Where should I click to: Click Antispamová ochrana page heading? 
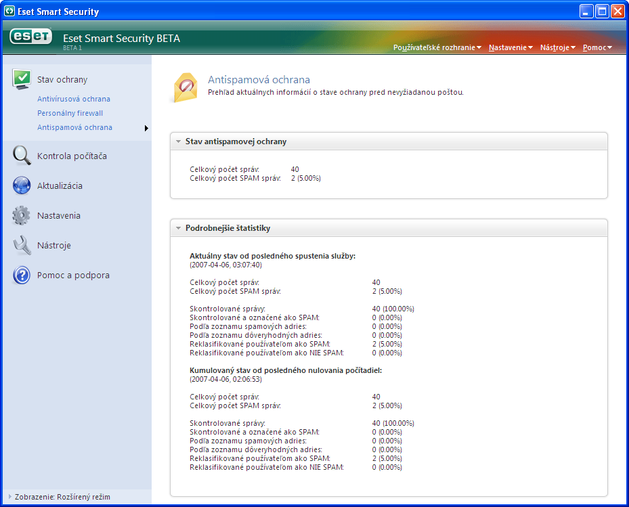(x=259, y=80)
